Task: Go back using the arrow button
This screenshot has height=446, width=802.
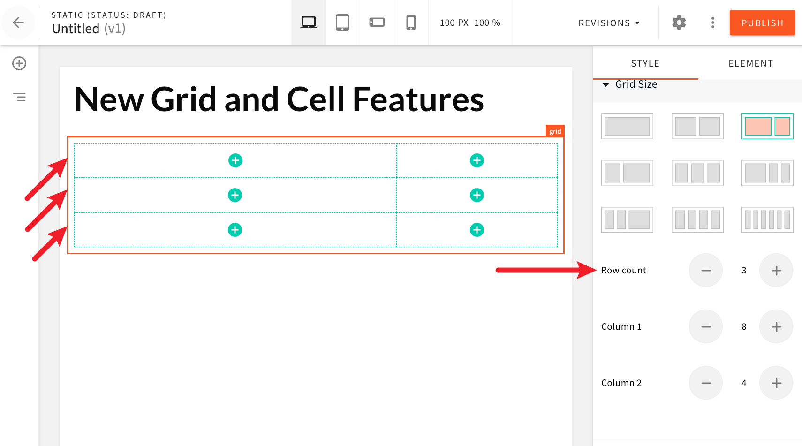Action: tap(18, 23)
